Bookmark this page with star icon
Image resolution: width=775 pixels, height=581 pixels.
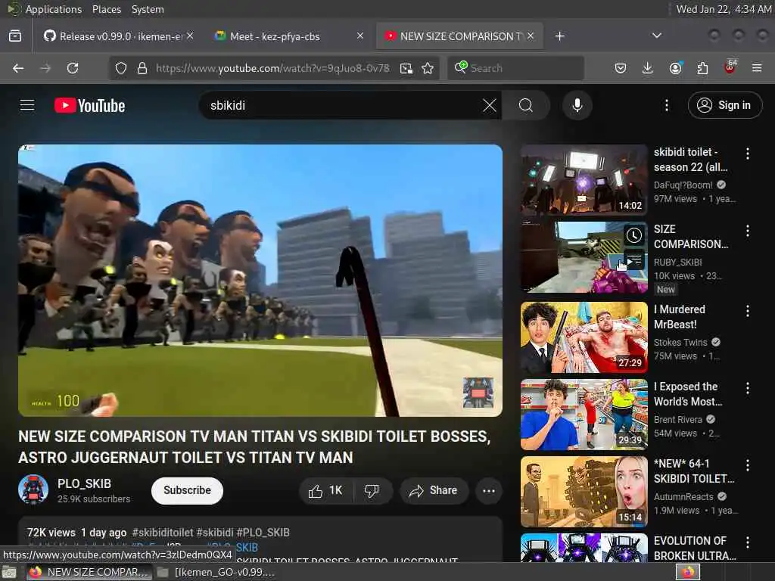428,68
